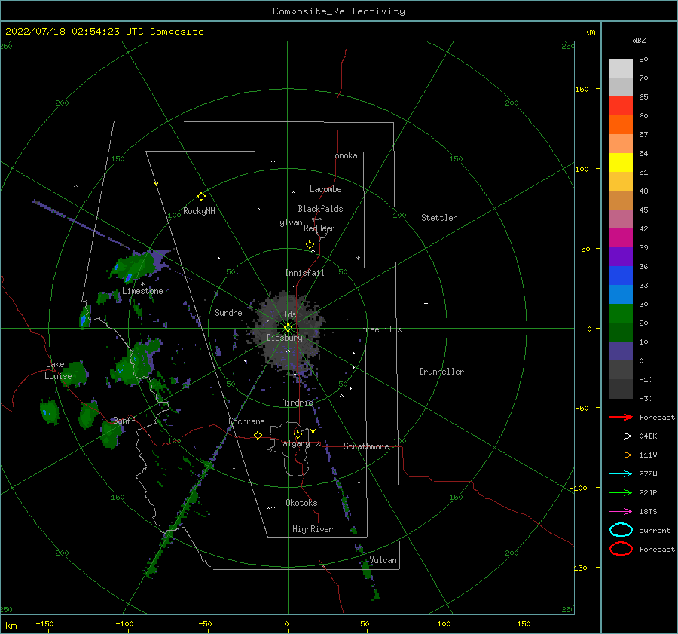Click the white 04DK arrow icon
The image size is (678, 634).
pyautogui.click(x=621, y=436)
